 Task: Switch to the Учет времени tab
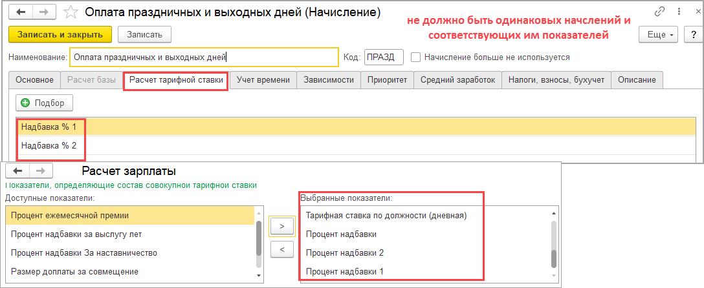pos(263,80)
